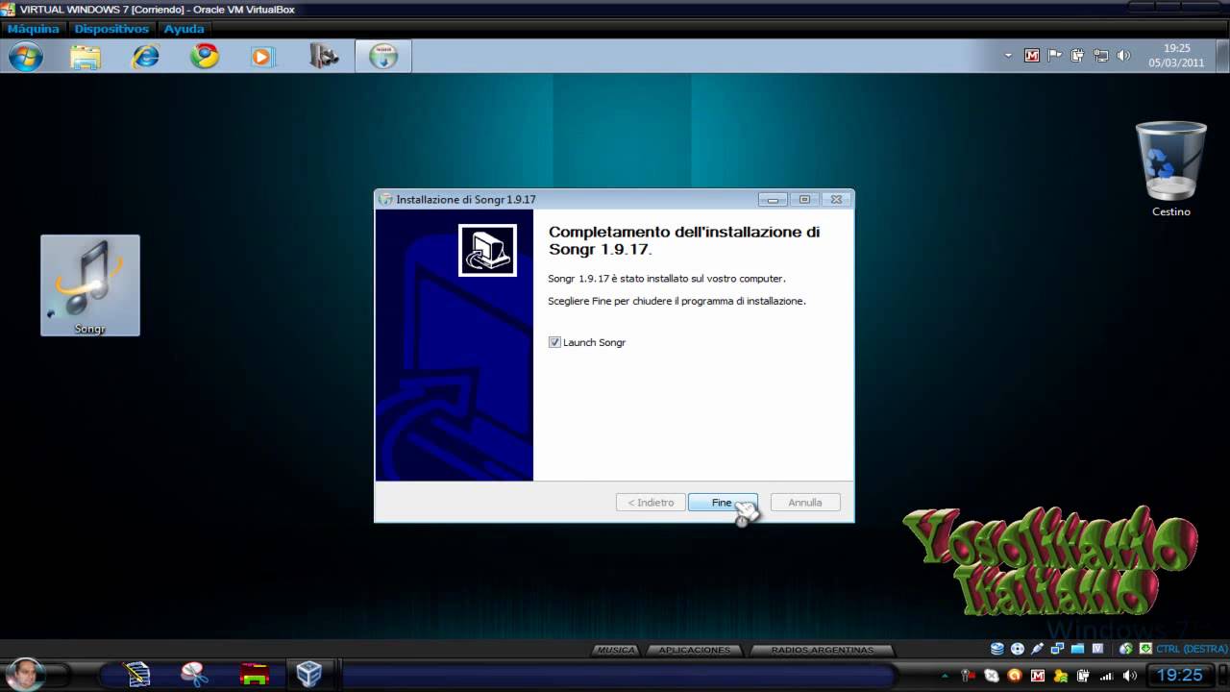Click the red M antivirus tray icon
Screen dimensions: 1230x692
(x=1032, y=56)
